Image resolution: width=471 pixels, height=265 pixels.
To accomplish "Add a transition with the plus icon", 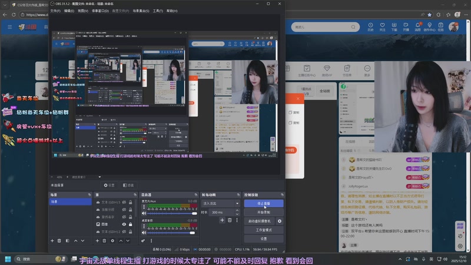I will [x=222, y=220].
